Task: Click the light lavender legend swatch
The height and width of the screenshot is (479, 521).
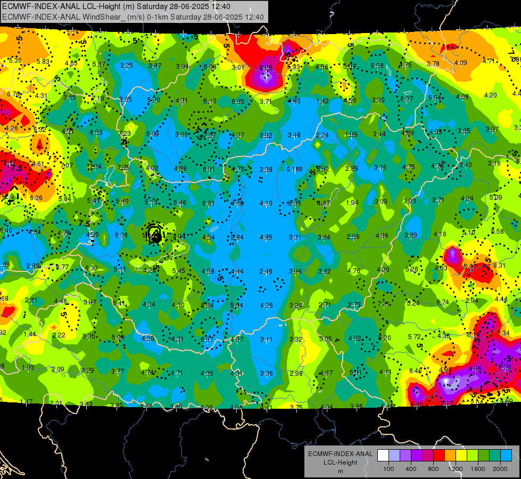Action: click(x=394, y=456)
